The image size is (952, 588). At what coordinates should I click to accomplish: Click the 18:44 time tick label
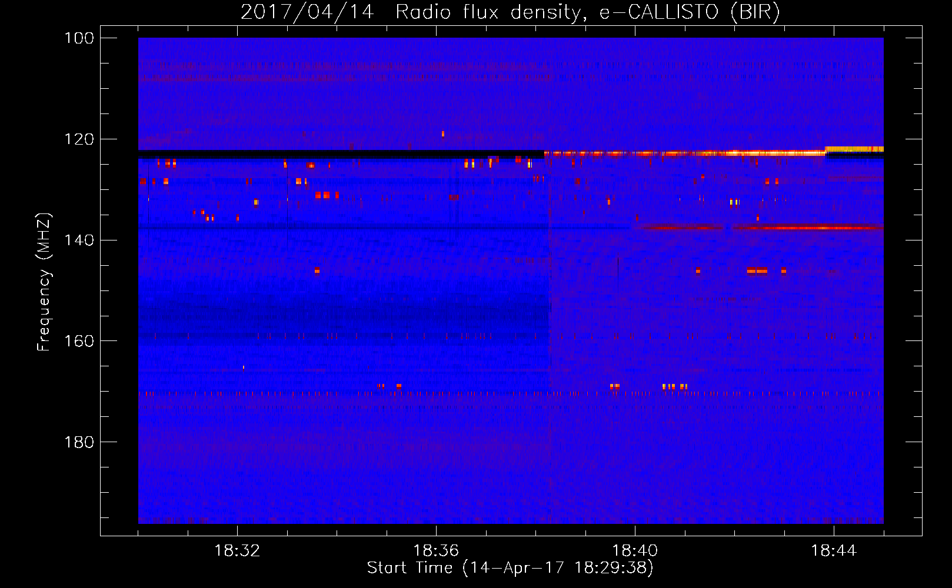pos(834,551)
